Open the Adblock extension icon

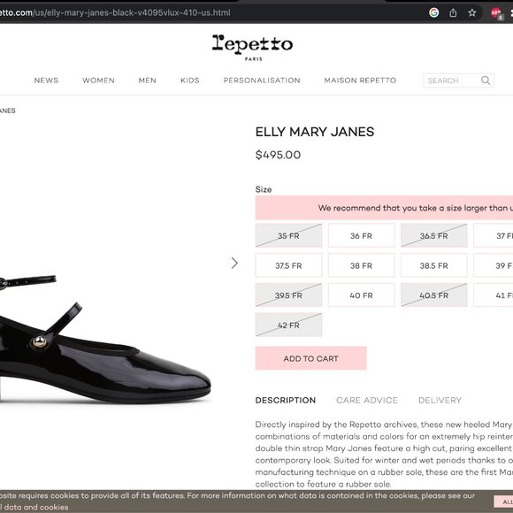[x=497, y=13]
